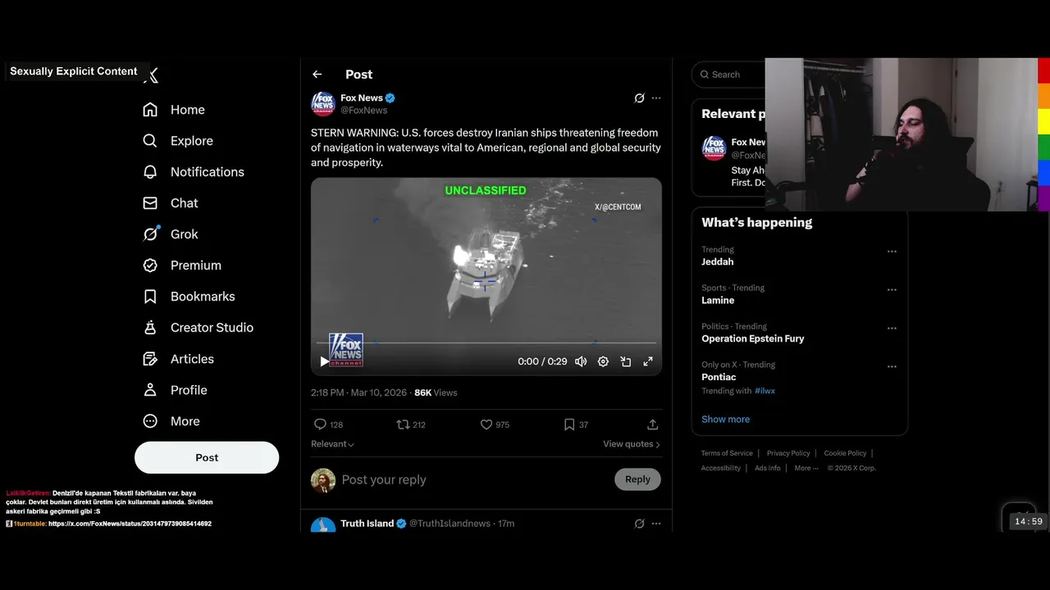Open options for Pontiac trend
Screen dimensions: 1050x590
(892, 367)
